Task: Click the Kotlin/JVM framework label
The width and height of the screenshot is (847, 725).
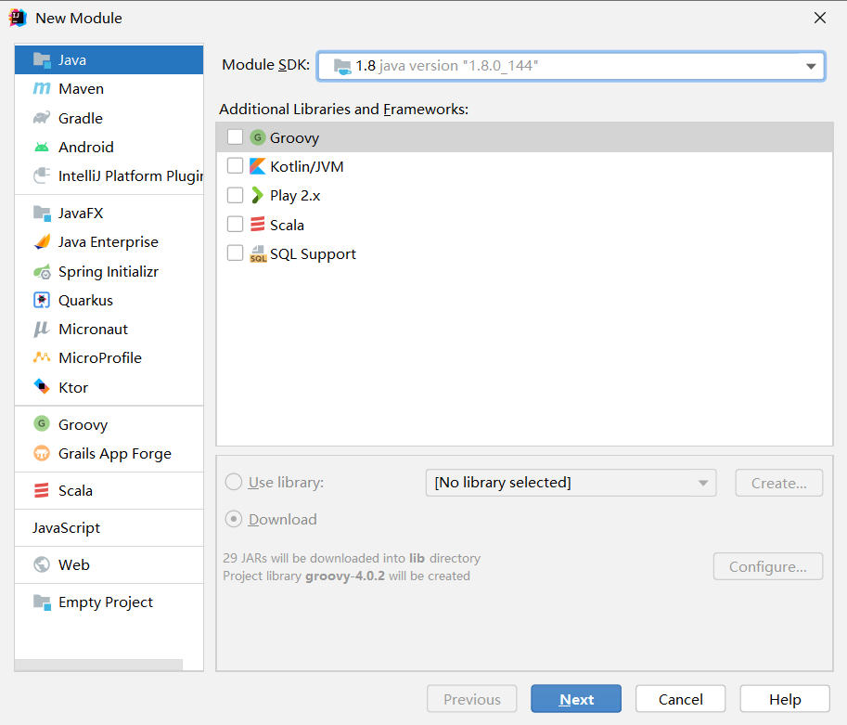Action: pyautogui.click(x=307, y=166)
